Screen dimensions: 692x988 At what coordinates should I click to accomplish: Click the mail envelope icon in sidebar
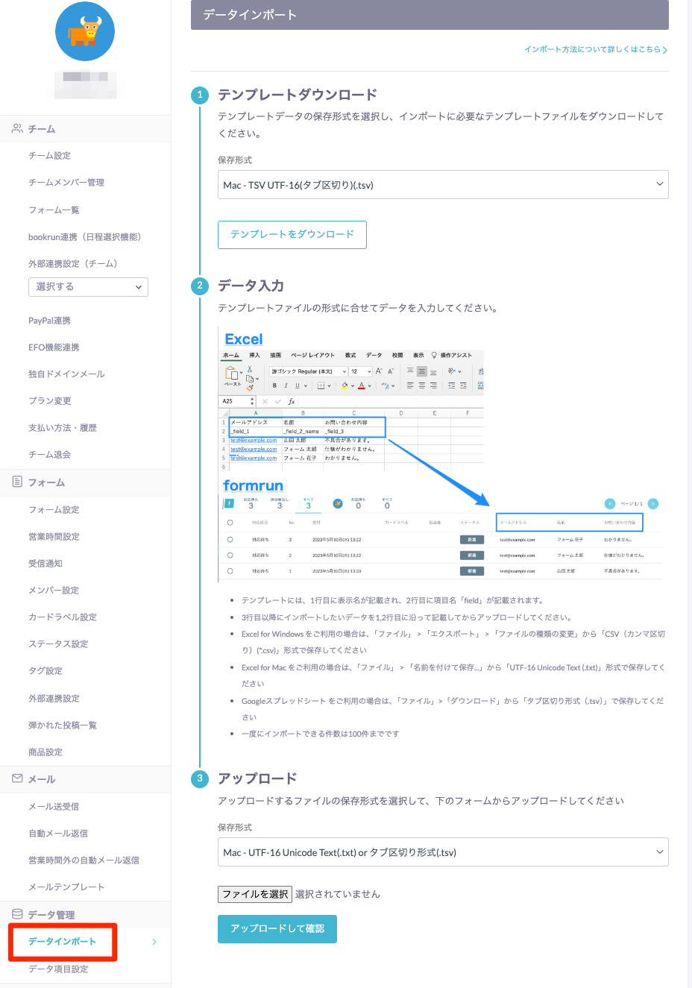click(x=16, y=778)
